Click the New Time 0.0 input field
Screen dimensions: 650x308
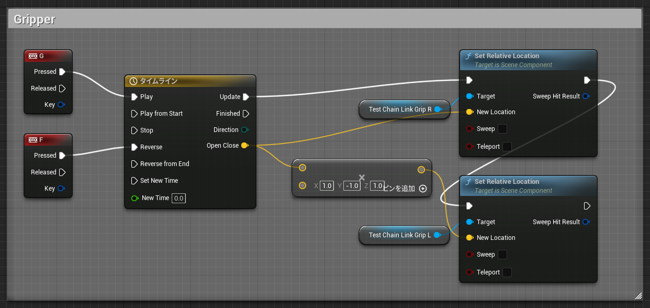(178, 198)
